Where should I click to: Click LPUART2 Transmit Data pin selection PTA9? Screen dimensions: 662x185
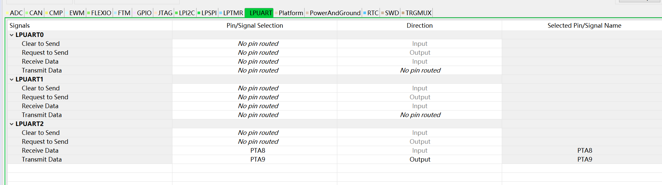258,159
